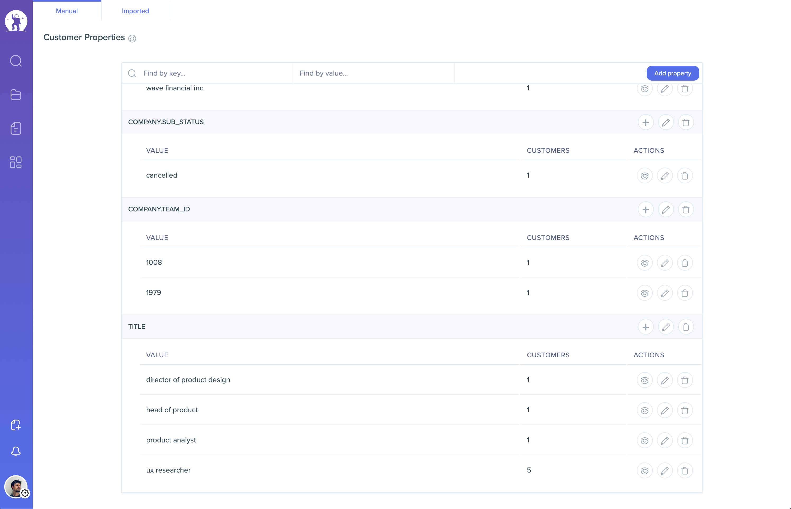Click the help icon beside Customer Properties
The image size is (791, 509).
coord(132,39)
